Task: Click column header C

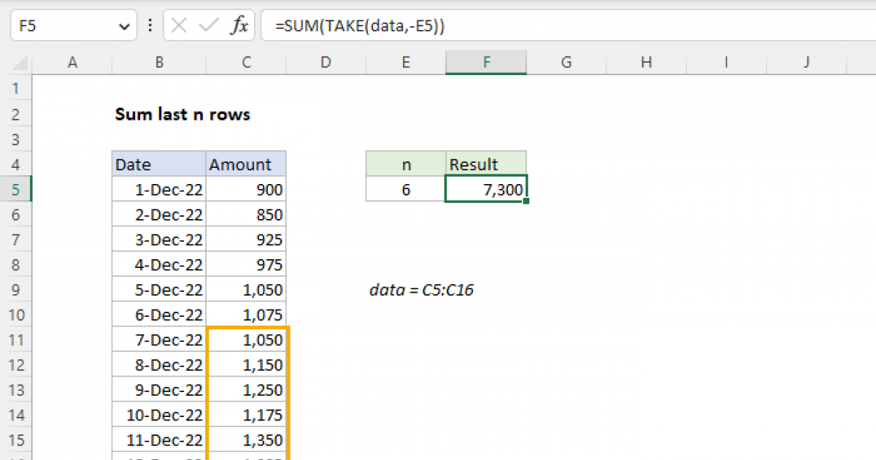Action: click(245, 63)
